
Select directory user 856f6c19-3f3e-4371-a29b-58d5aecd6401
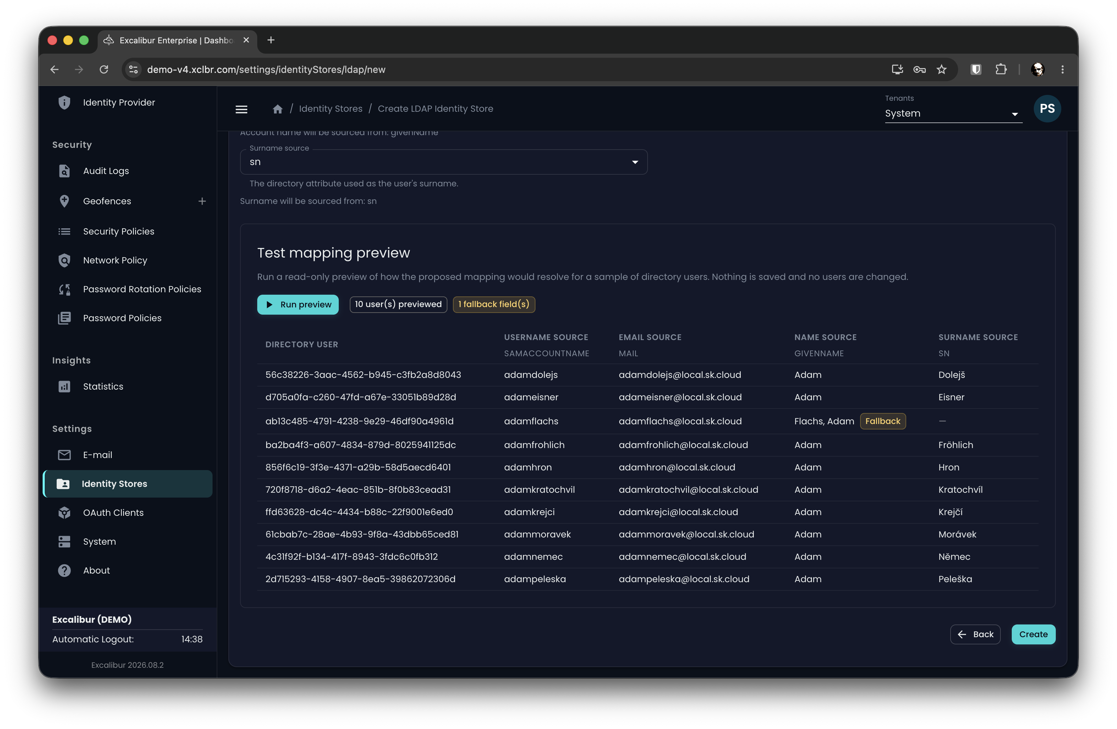point(358,467)
